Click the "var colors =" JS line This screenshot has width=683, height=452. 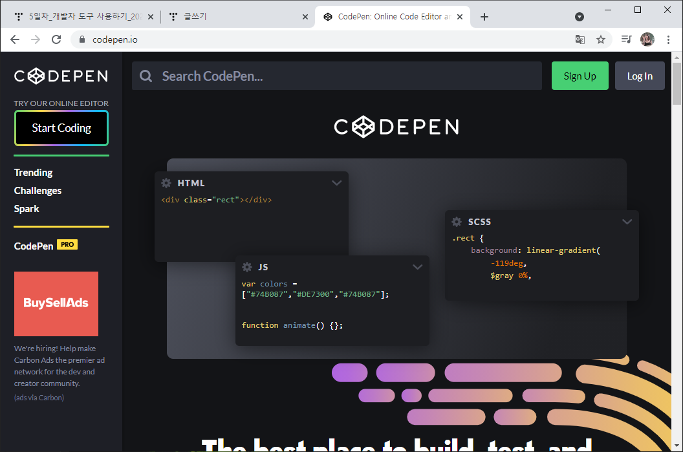click(269, 284)
